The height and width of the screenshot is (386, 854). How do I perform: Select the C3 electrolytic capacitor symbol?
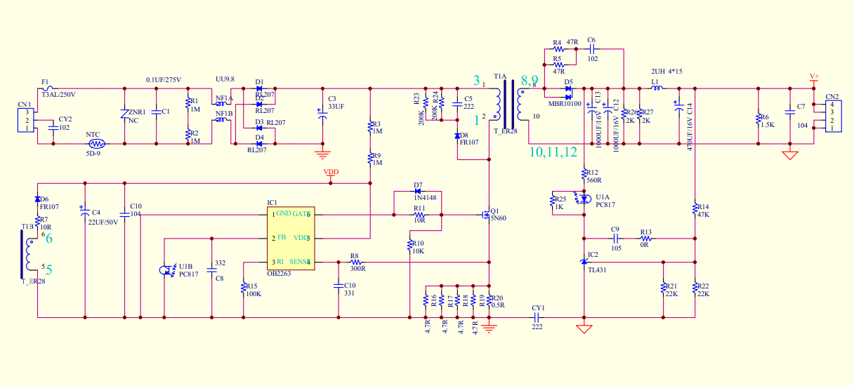click(322, 113)
